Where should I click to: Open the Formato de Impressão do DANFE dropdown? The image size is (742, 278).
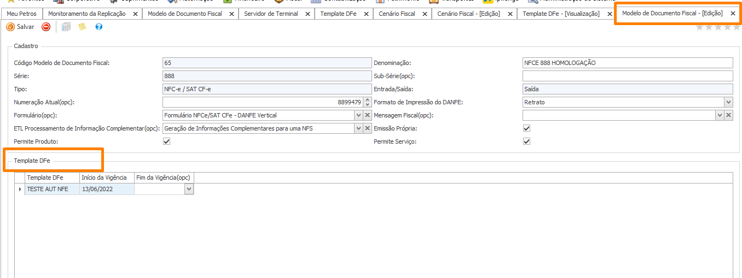[x=728, y=102]
